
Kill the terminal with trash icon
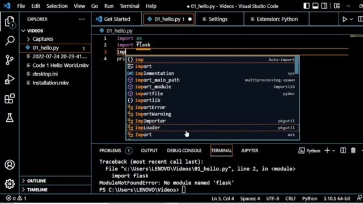click(x=353, y=151)
